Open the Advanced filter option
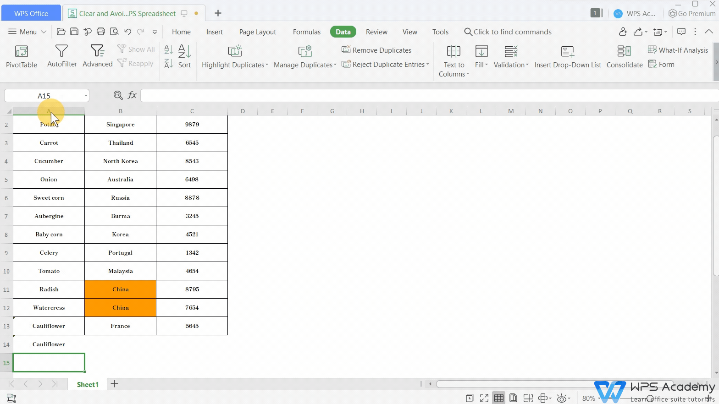The image size is (719, 404). pos(97,57)
